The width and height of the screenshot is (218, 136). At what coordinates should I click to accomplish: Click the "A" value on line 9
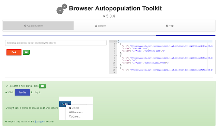(x=135, y=61)
